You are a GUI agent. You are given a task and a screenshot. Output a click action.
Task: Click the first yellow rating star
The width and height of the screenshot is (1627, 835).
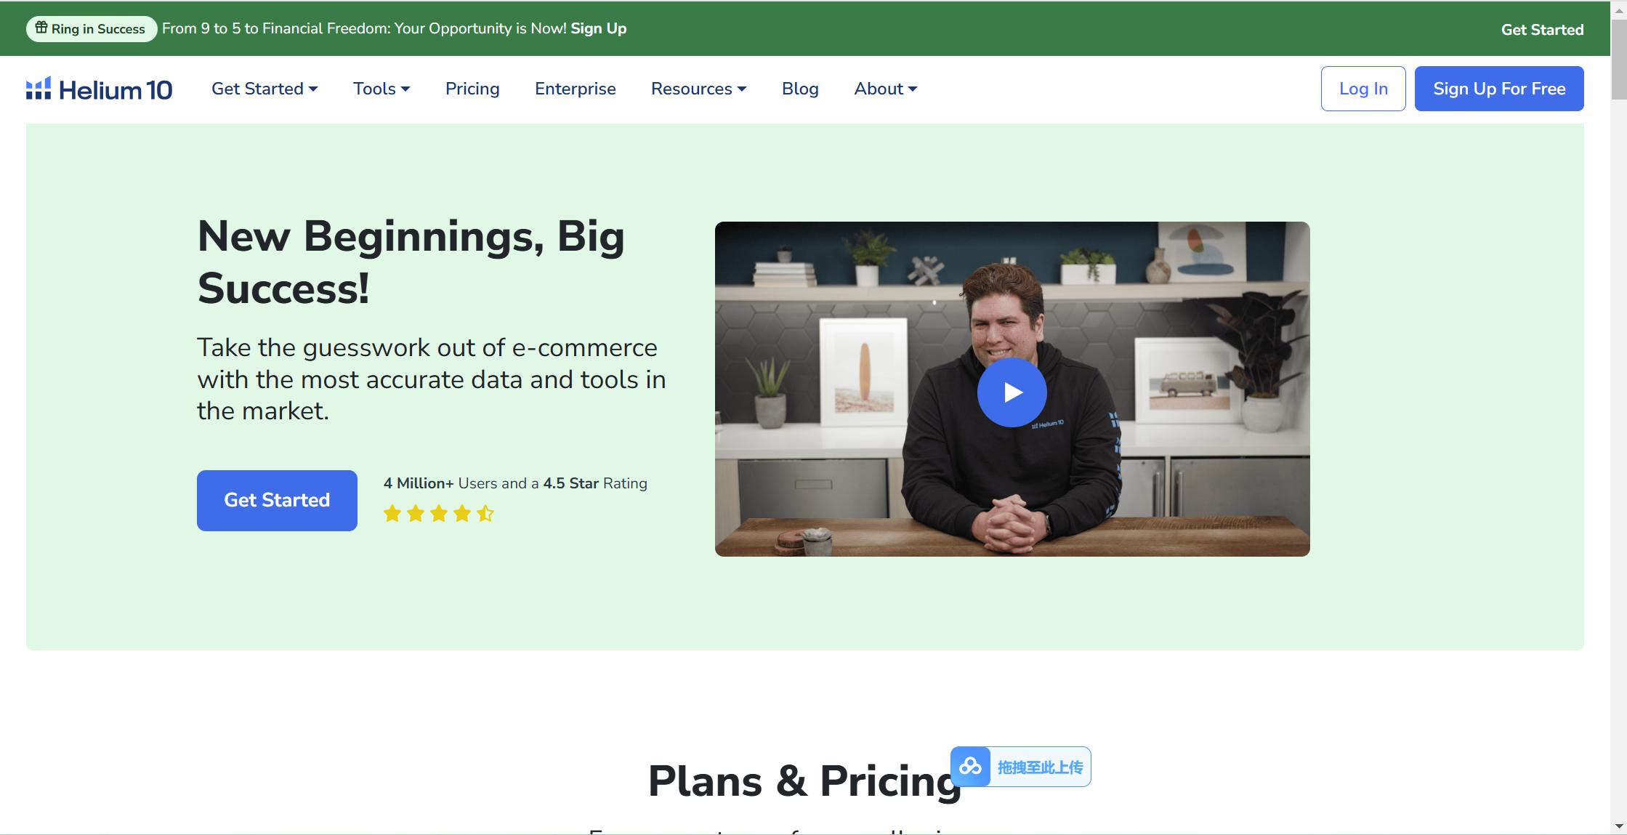tap(392, 514)
